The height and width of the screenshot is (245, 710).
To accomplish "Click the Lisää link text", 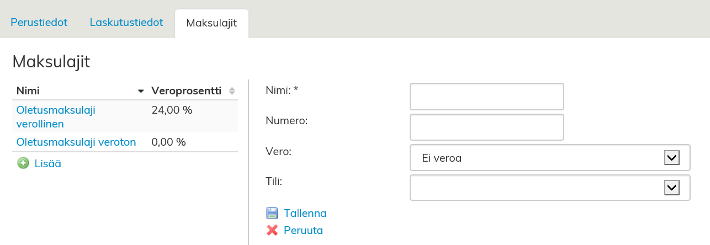I will [48, 163].
